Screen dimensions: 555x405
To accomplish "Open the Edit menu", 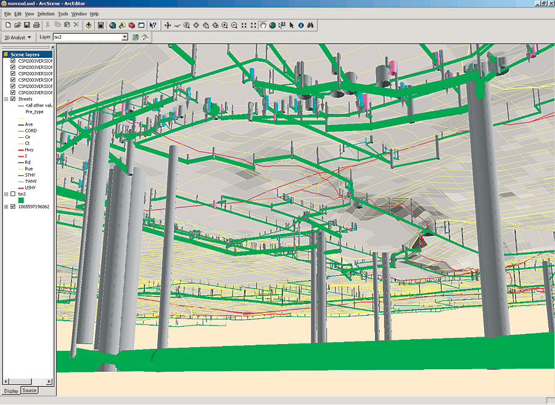I will [x=18, y=14].
